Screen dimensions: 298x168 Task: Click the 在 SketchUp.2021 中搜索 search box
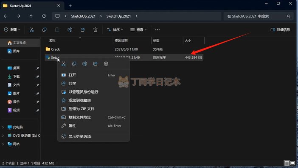(x=259, y=16)
